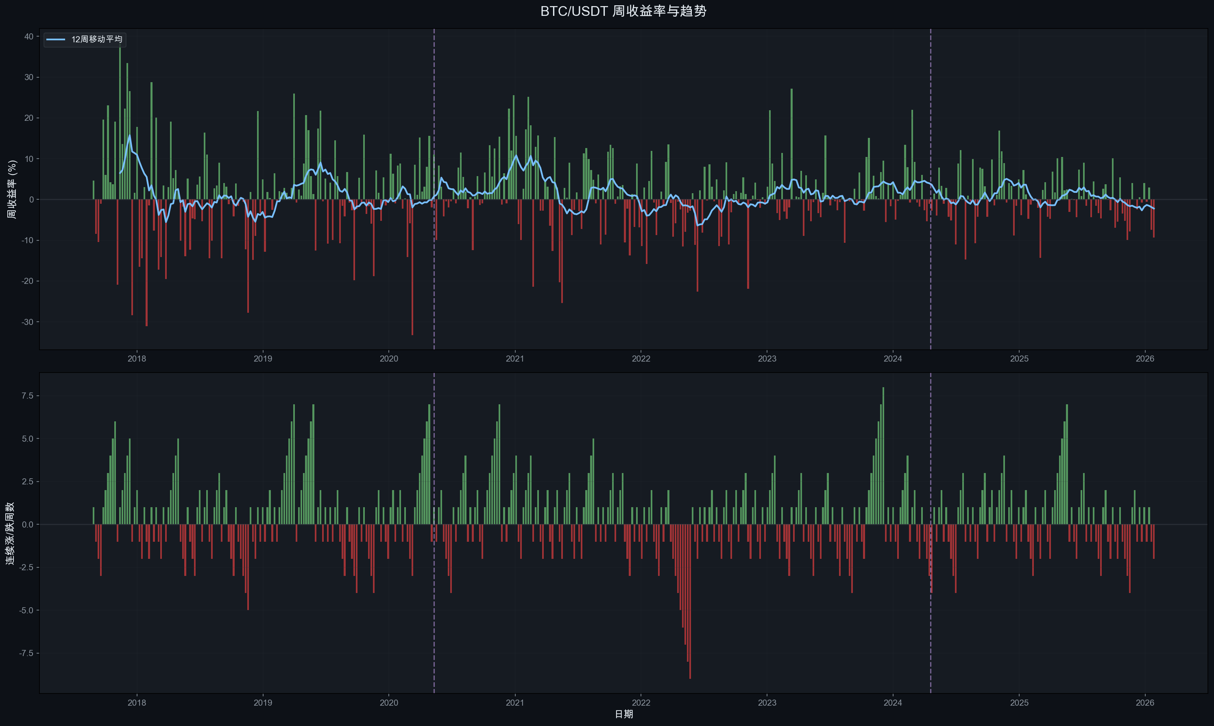Click the 日期 x-axis label
The height and width of the screenshot is (726, 1214).
(x=623, y=714)
